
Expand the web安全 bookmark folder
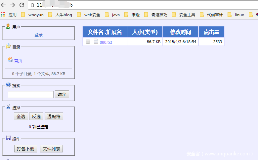[88, 15]
